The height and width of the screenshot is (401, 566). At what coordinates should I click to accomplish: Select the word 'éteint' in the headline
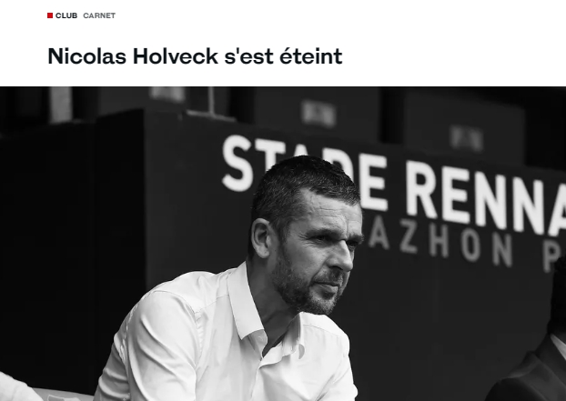click(x=311, y=56)
